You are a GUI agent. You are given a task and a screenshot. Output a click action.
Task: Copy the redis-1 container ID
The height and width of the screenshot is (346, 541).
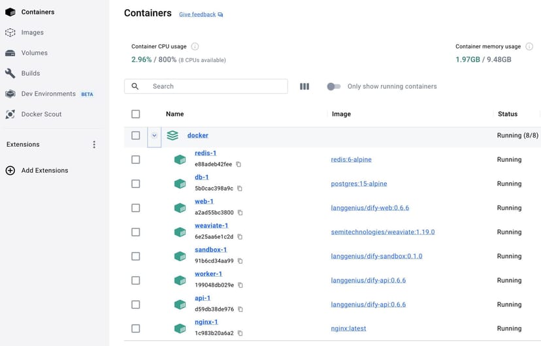pyautogui.click(x=238, y=165)
